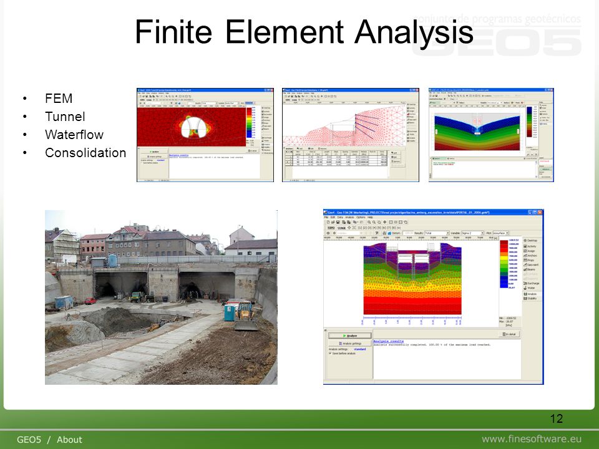This screenshot has width=599, height=449.
Task: Open Stability mode in right sidebar
Action: point(530,299)
